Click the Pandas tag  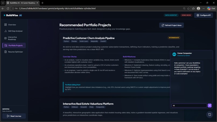point(74,41)
